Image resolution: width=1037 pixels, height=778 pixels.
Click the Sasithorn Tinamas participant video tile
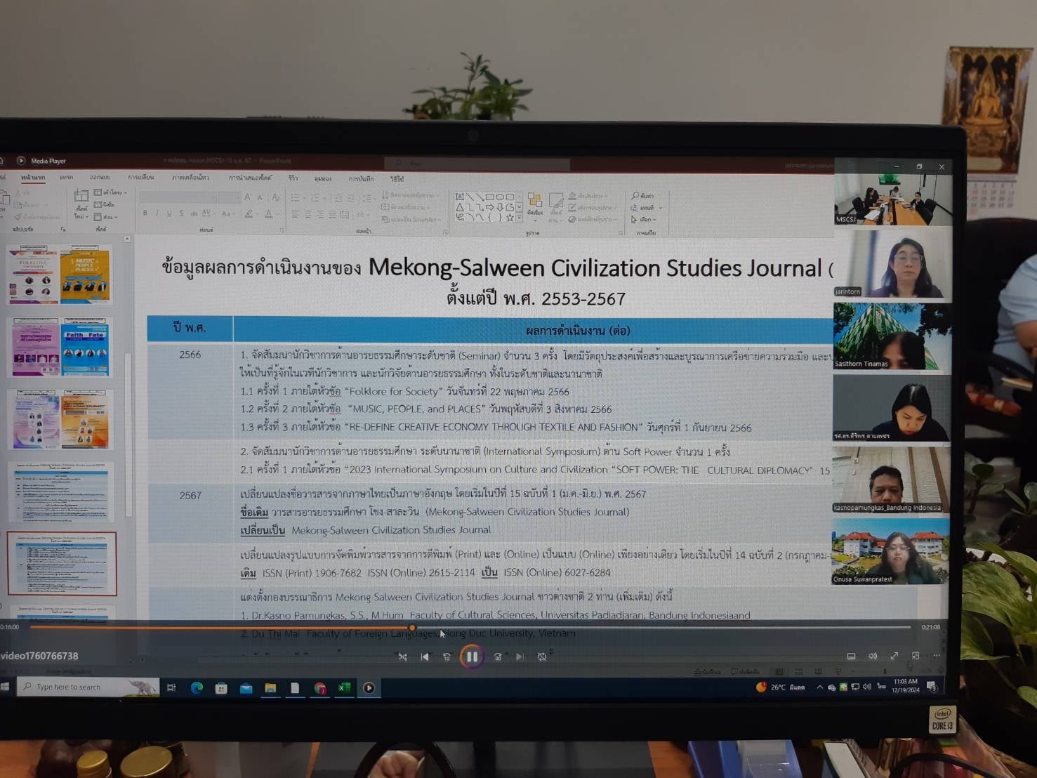point(892,336)
